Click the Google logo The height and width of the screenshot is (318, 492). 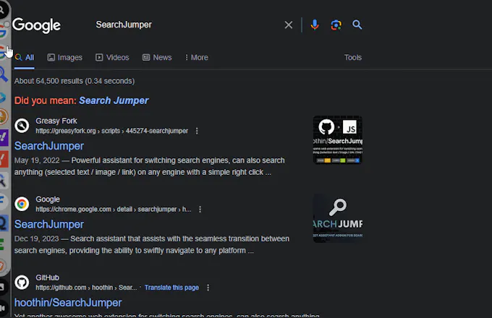[36, 25]
